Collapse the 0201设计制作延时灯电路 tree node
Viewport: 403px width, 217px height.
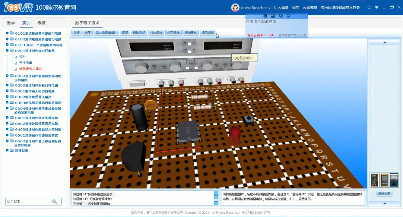pos(7,51)
